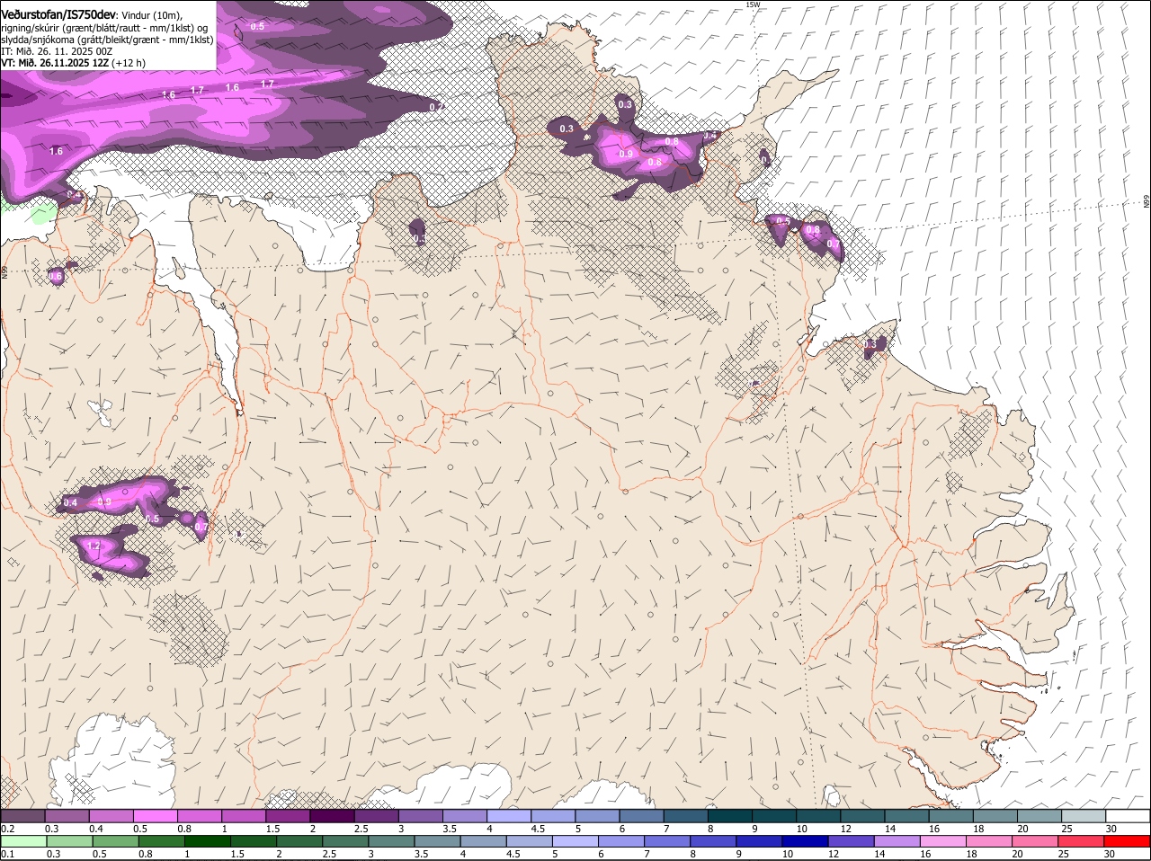
Task: Pick the dark teal 8 swatch, upper legend row
Action: 729,815
